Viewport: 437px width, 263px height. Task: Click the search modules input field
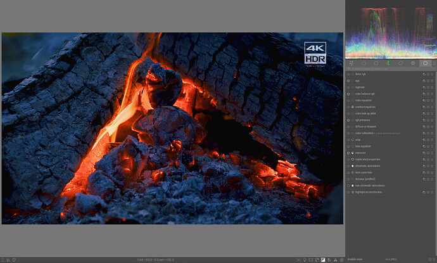coord(390,68)
